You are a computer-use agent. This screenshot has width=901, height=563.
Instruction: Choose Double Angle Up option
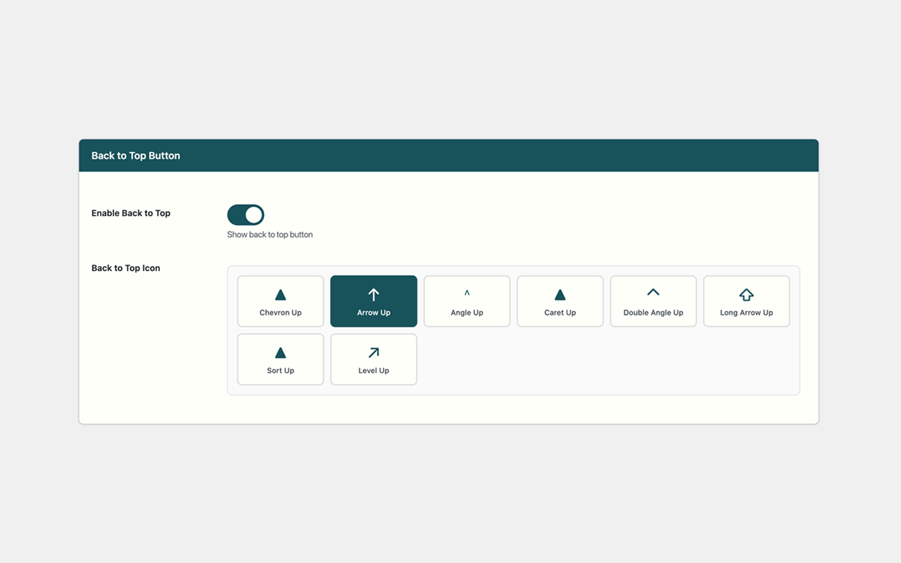click(653, 301)
